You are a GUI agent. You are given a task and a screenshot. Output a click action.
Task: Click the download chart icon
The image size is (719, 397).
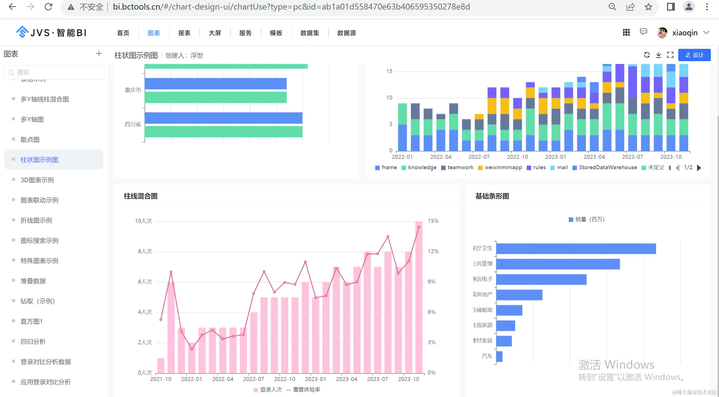pos(658,55)
